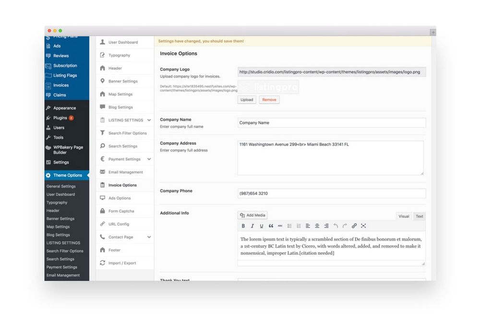Open fullscreen editor mode icon
480x332 pixels.
[363, 226]
